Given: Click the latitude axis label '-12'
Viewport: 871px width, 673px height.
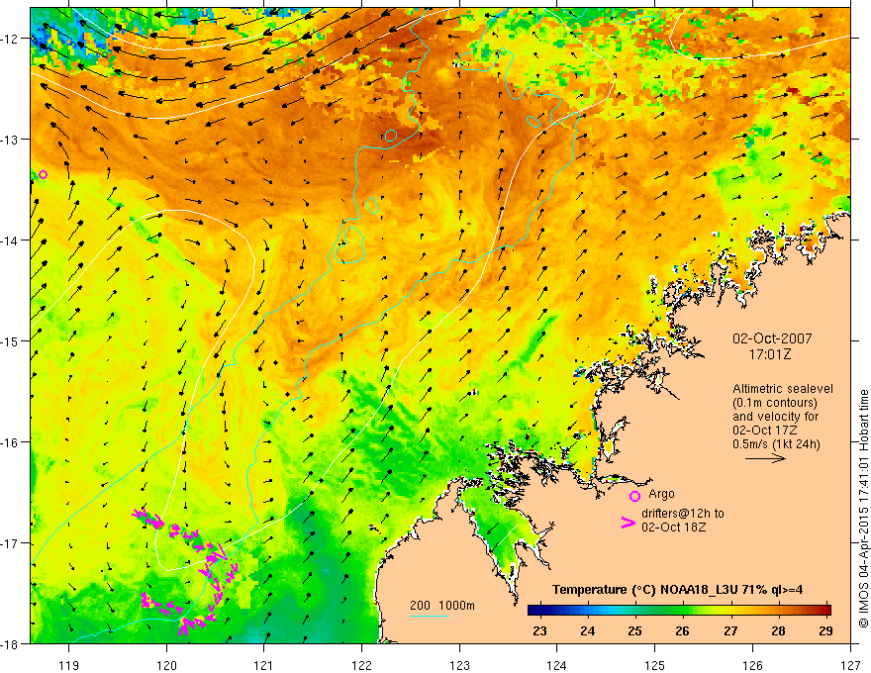Looking at the screenshot, I should 11,39.
